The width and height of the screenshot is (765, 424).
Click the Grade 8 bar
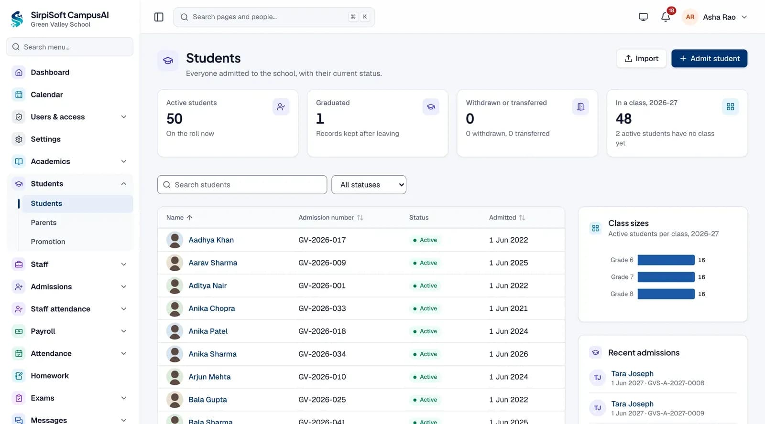pyautogui.click(x=666, y=294)
